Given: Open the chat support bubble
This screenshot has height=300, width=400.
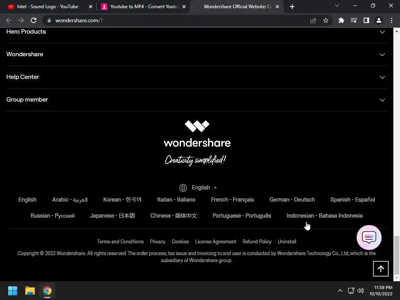Looking at the screenshot, I should pos(369,237).
